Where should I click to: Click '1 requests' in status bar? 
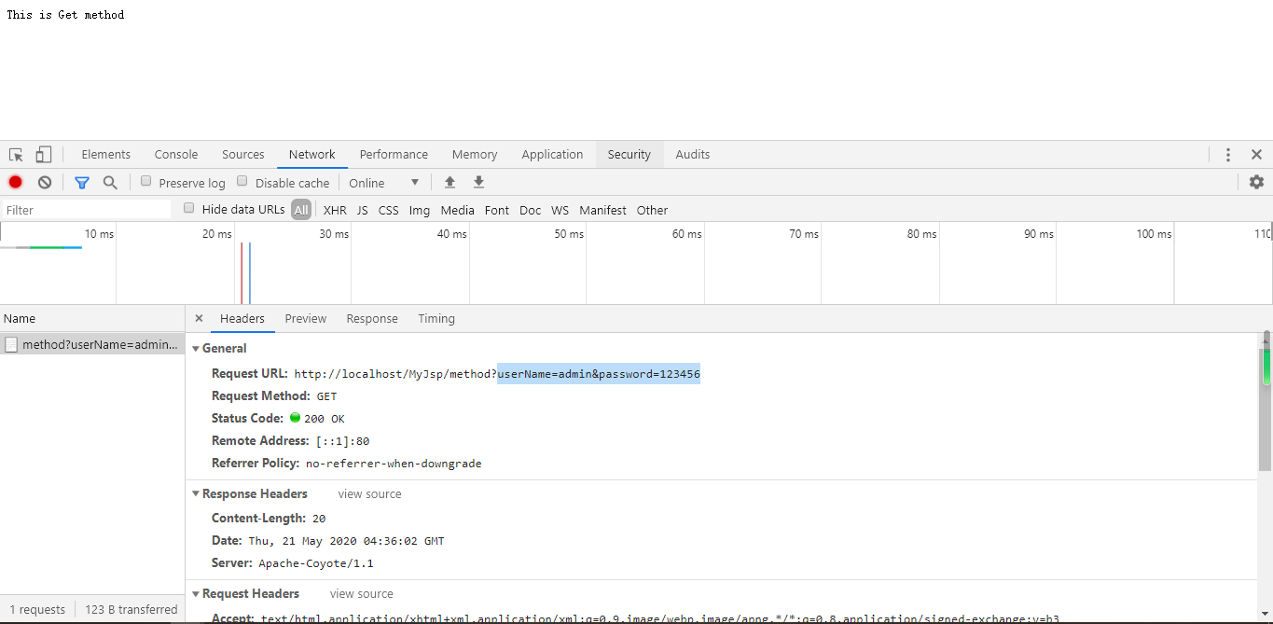pos(37,610)
